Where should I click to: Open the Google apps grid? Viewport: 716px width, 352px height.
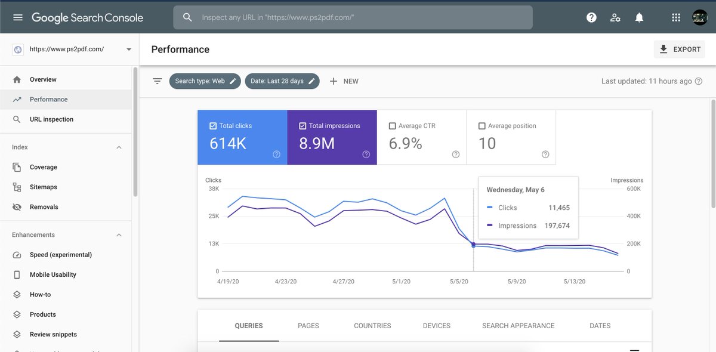pos(676,17)
